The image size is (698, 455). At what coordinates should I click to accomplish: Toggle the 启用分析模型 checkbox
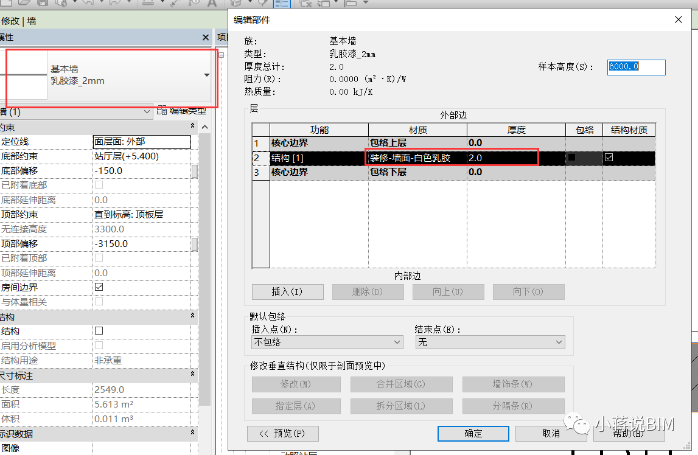click(x=99, y=345)
